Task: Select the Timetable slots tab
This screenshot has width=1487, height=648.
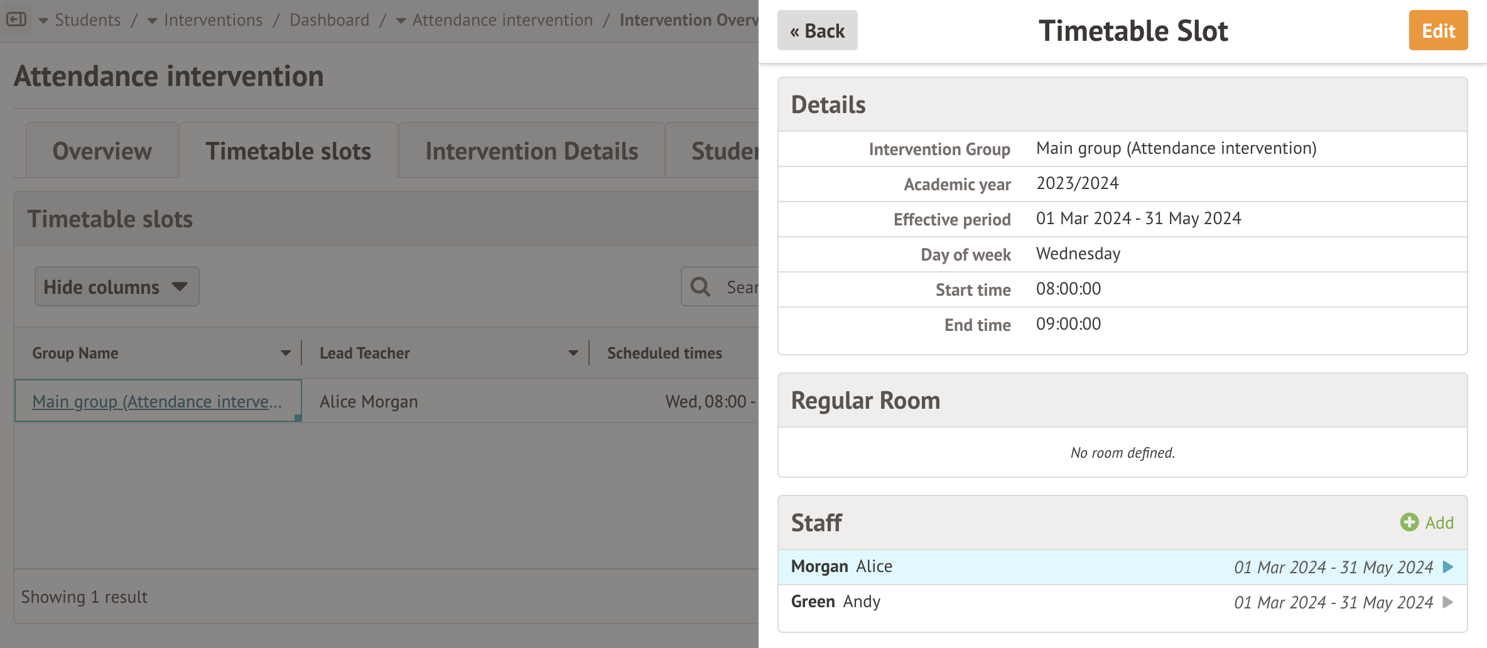Action: (288, 151)
